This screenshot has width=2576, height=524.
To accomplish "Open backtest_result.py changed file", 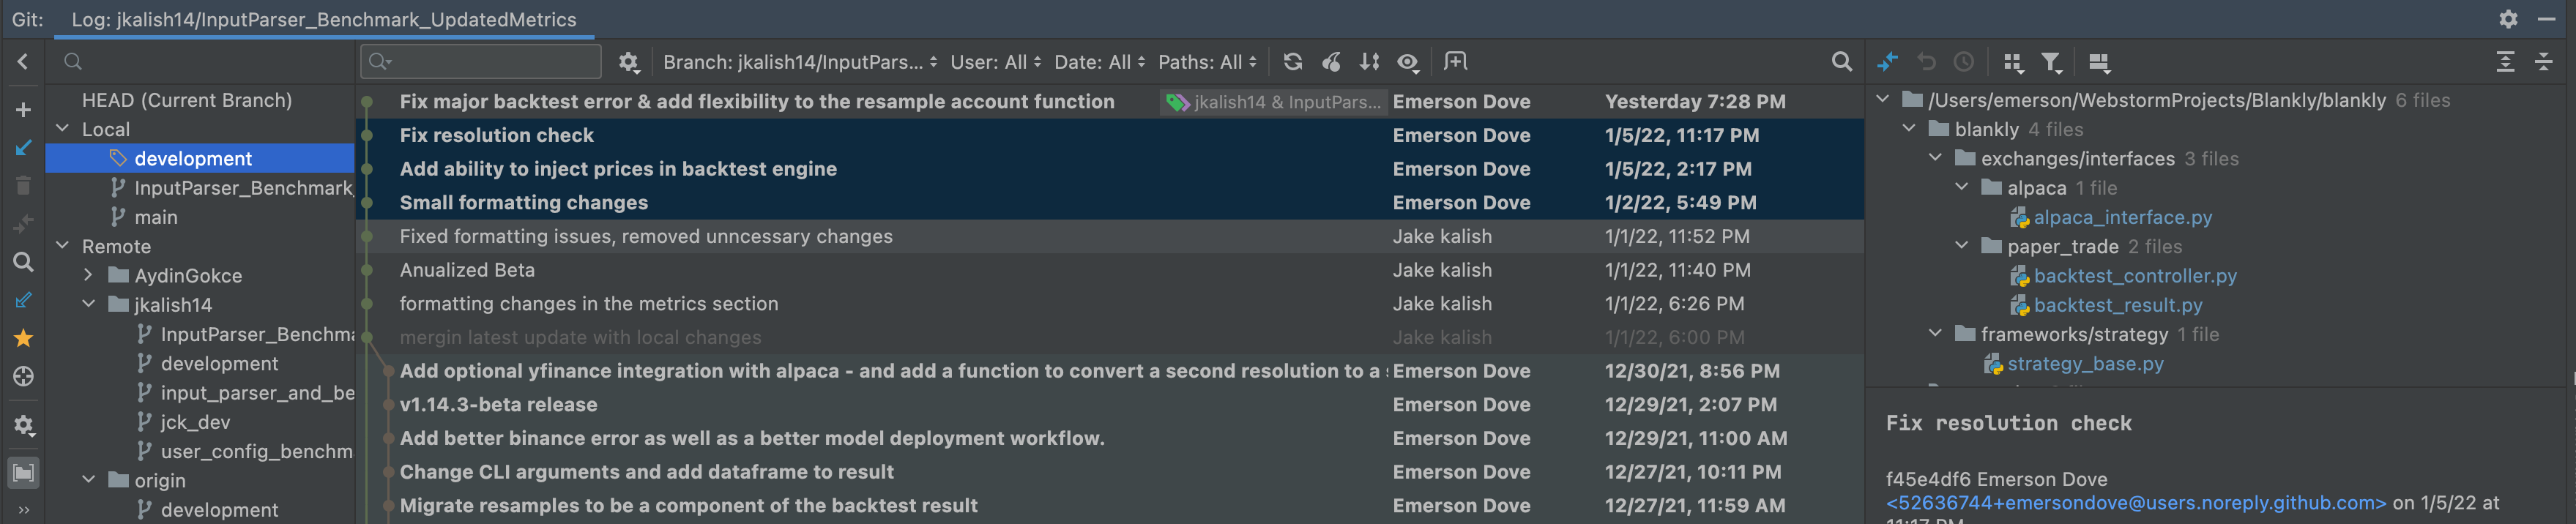I will tap(2117, 305).
